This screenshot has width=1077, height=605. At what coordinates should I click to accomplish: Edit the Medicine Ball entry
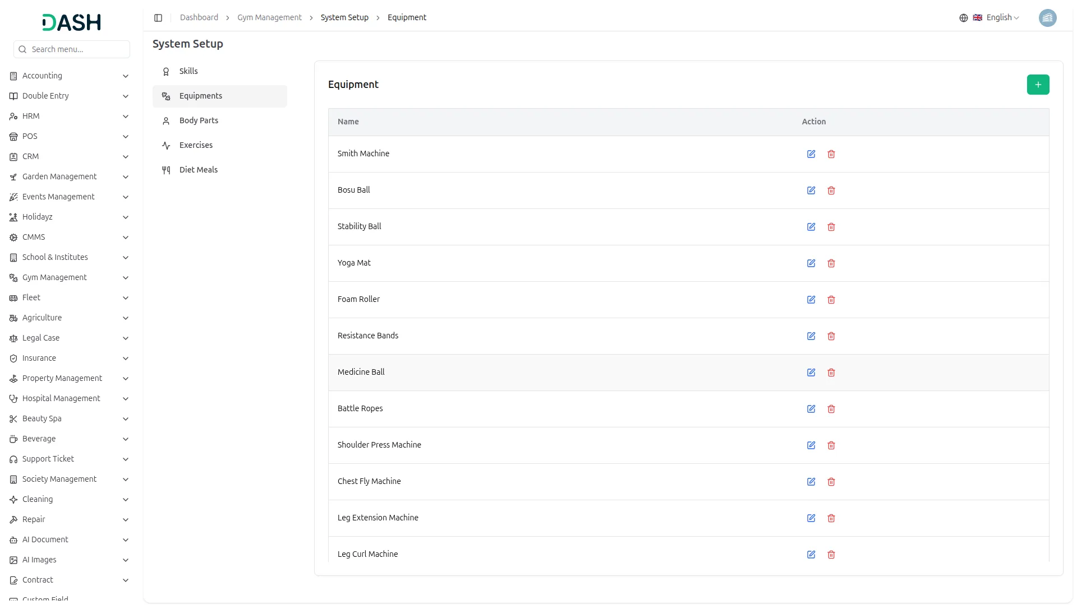tap(811, 373)
